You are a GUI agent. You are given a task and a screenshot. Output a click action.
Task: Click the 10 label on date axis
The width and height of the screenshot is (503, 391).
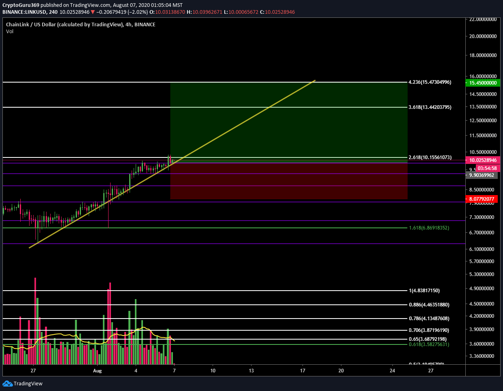point(213,371)
